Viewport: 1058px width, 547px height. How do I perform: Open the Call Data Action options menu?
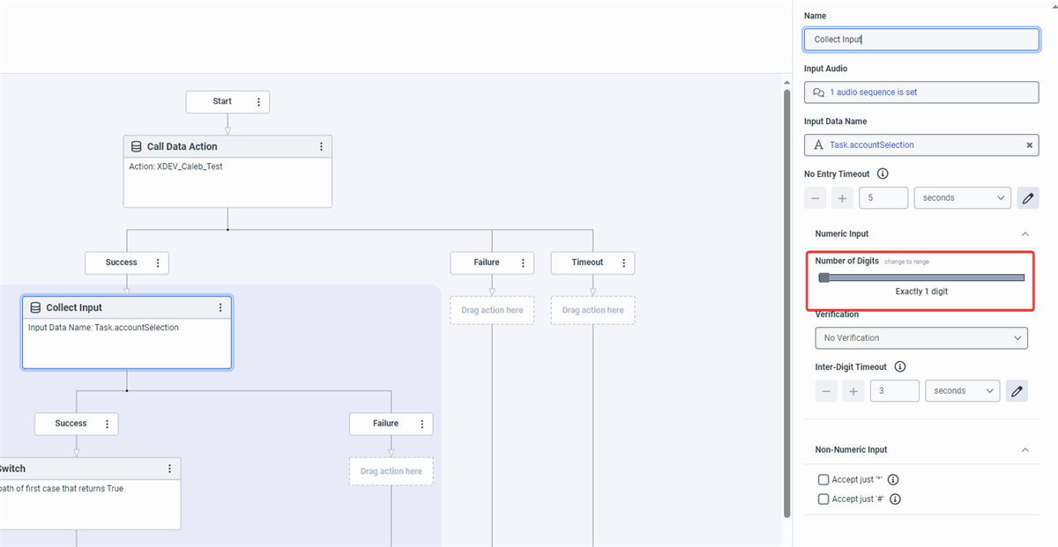(x=321, y=147)
